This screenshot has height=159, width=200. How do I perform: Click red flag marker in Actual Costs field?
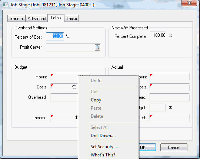tap(151, 85)
